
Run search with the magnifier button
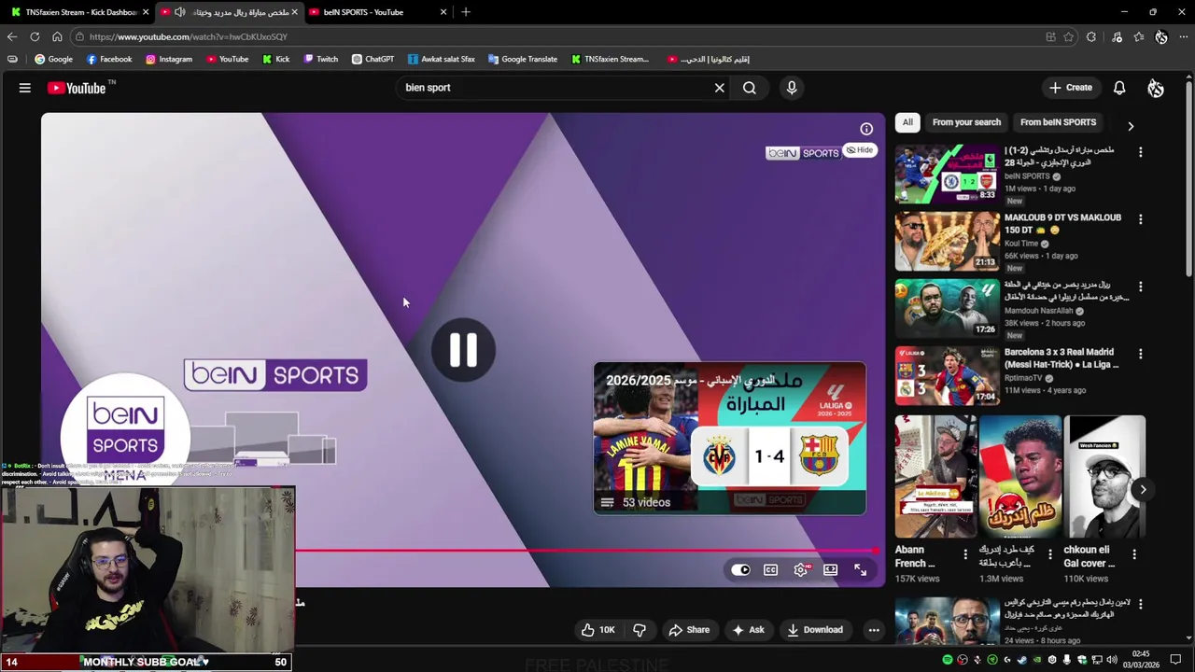[x=750, y=88]
